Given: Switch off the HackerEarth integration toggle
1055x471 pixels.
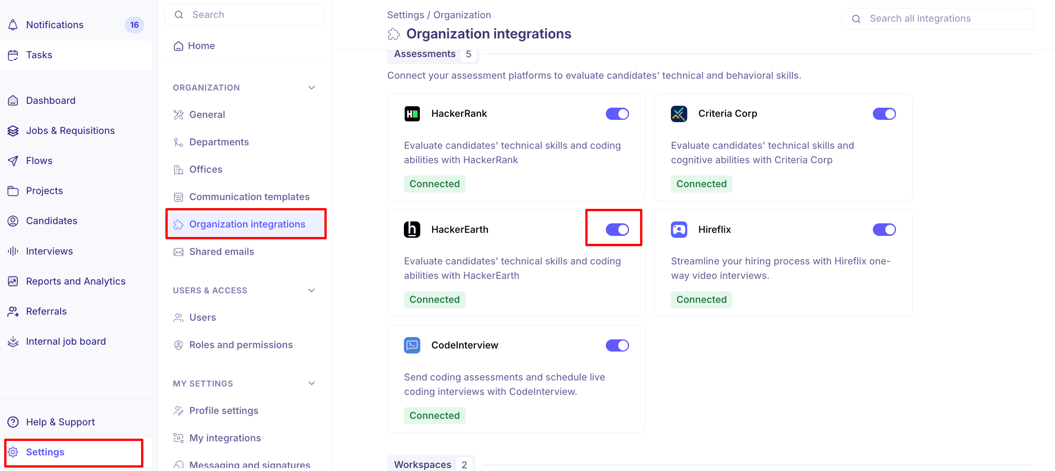Looking at the screenshot, I should (x=617, y=230).
